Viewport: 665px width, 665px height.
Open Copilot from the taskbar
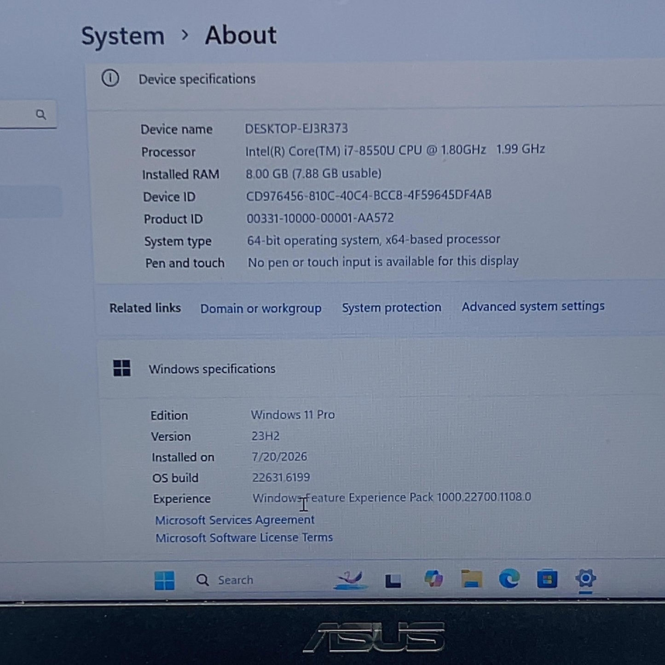(434, 578)
